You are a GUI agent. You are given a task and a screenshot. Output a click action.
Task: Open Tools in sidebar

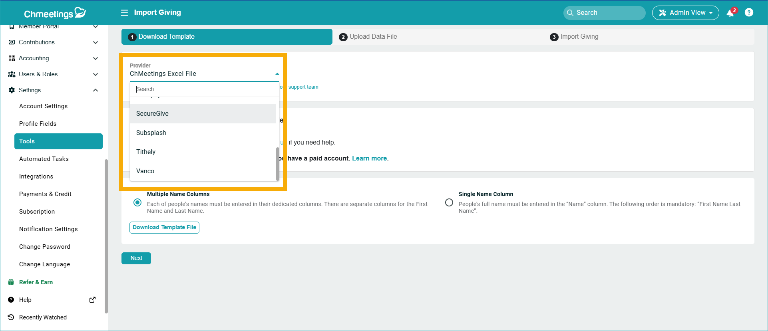click(58, 141)
